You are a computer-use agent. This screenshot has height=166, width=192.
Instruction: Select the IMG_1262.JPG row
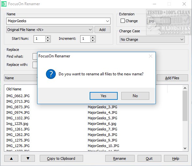(18, 135)
